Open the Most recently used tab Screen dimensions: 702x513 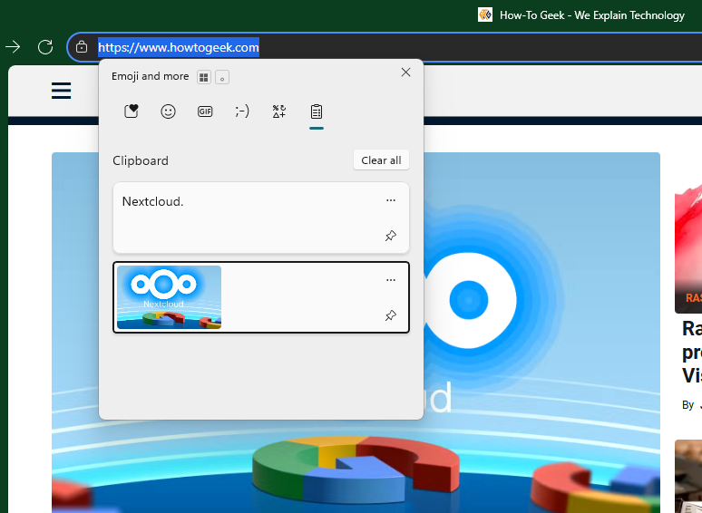[132, 111]
